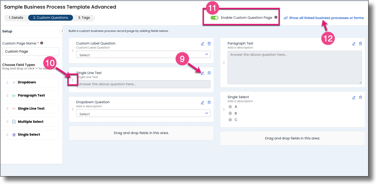Delete the Dropdown Question field
The image size is (377, 185).
tap(209, 102)
